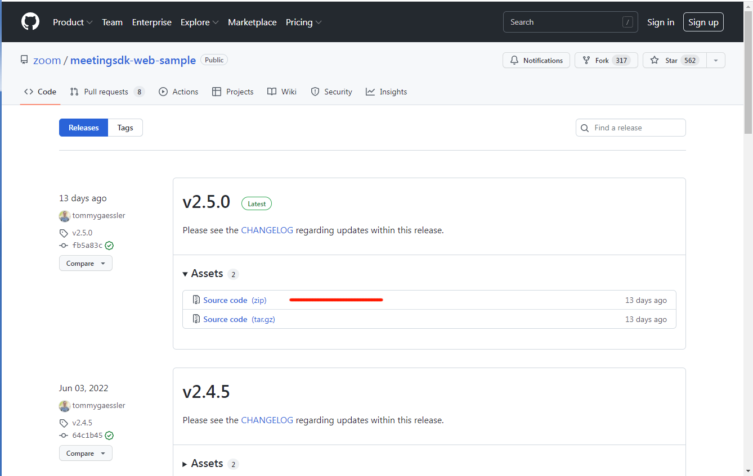Click the magnifier icon in Find a release

click(585, 128)
